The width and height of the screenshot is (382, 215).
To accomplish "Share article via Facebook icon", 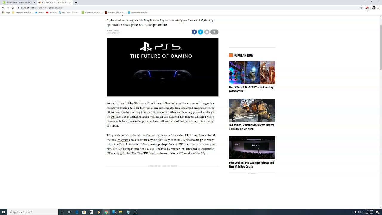I will [x=194, y=32].
